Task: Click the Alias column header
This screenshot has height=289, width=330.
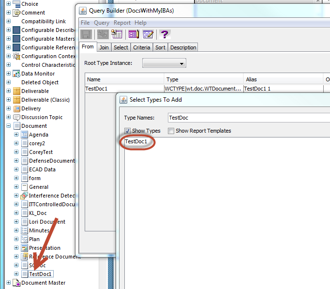Action: [283, 79]
